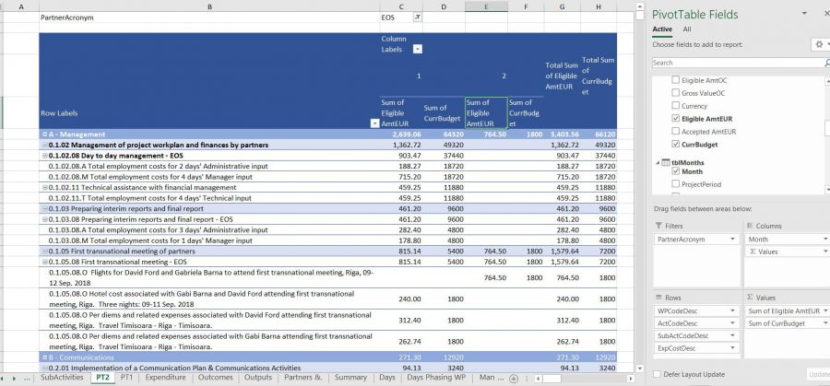Viewport: 830px width, 386px height.
Task: Select cell with PartnerAcronym label
Action: (209, 18)
